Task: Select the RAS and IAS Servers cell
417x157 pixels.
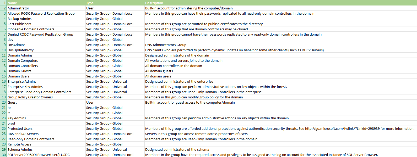Action: click(46, 134)
